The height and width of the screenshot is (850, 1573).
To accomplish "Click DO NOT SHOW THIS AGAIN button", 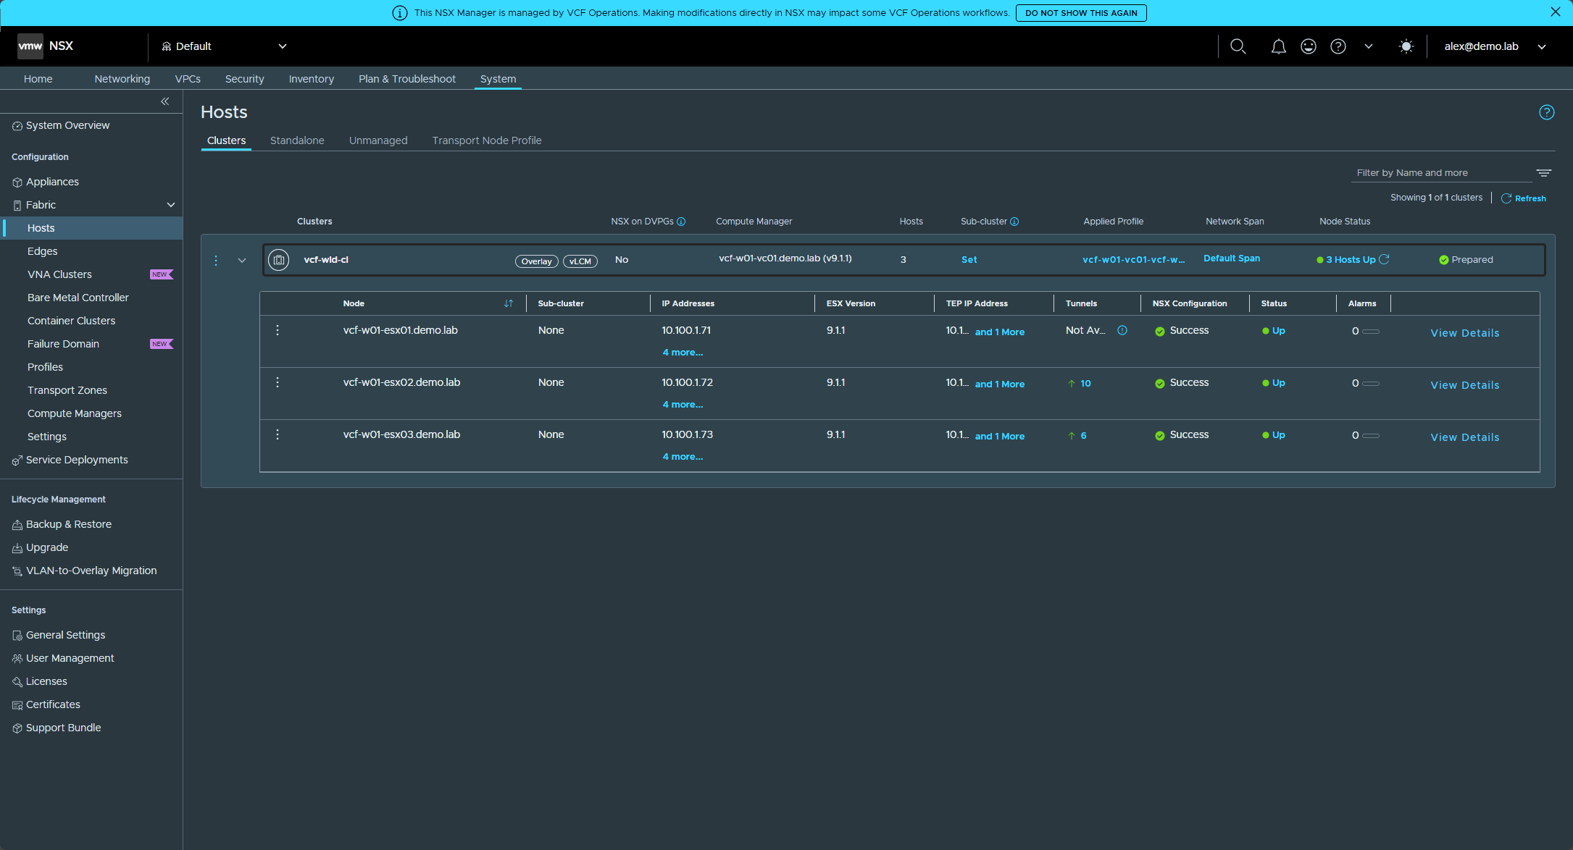I will tap(1081, 13).
